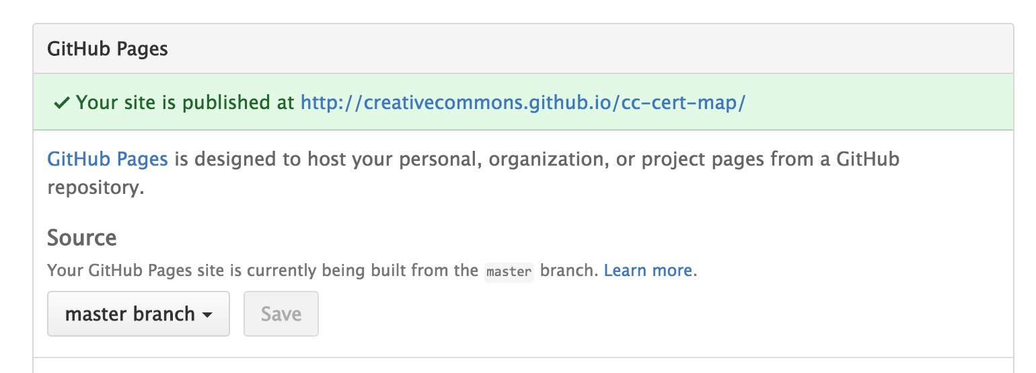1036x373 pixels.
Task: Open the master branch source dropdown
Action: (x=138, y=314)
